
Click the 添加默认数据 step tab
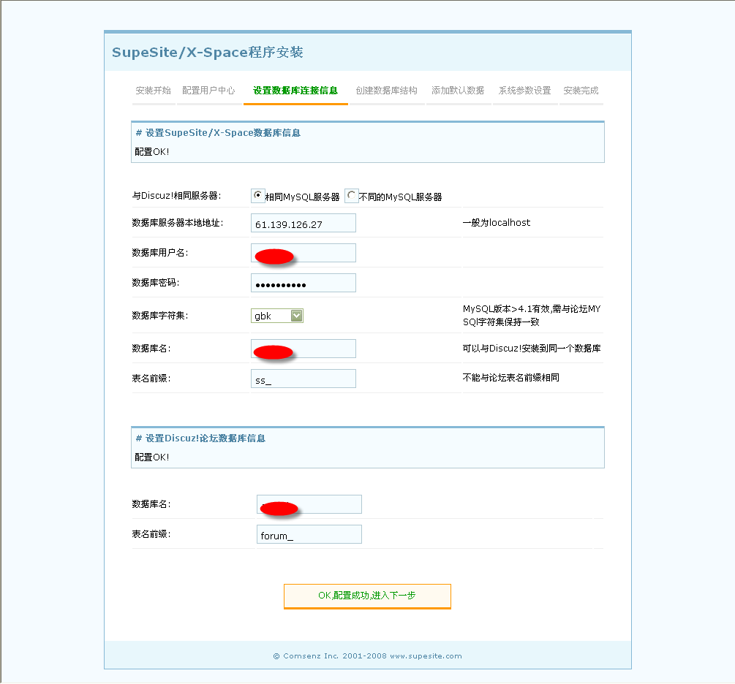click(x=458, y=91)
